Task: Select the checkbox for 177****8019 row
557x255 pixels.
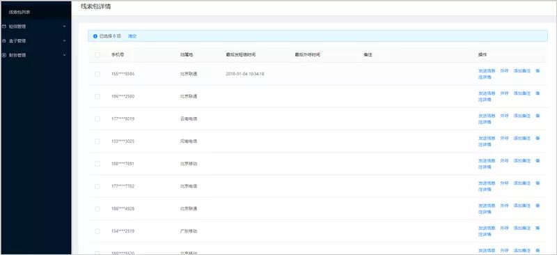Action: [97, 118]
